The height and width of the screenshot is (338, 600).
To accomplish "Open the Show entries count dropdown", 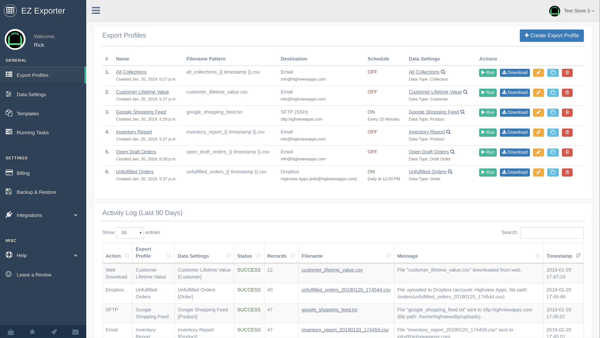I will [x=130, y=233].
